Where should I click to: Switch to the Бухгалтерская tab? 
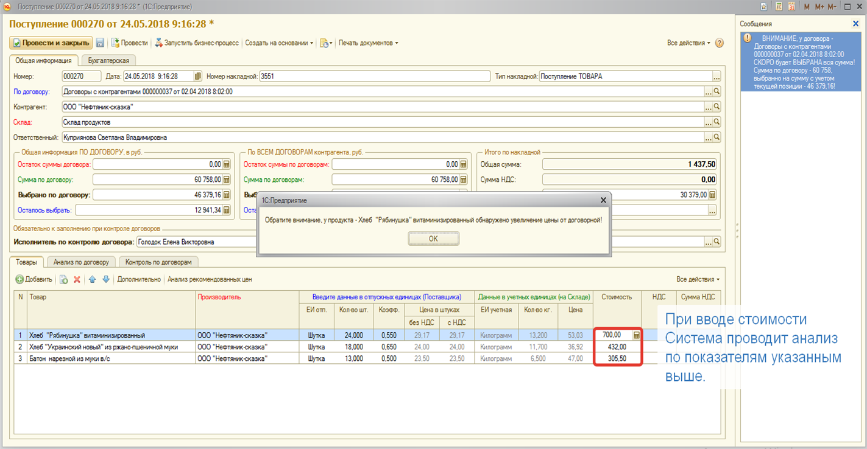coord(108,60)
